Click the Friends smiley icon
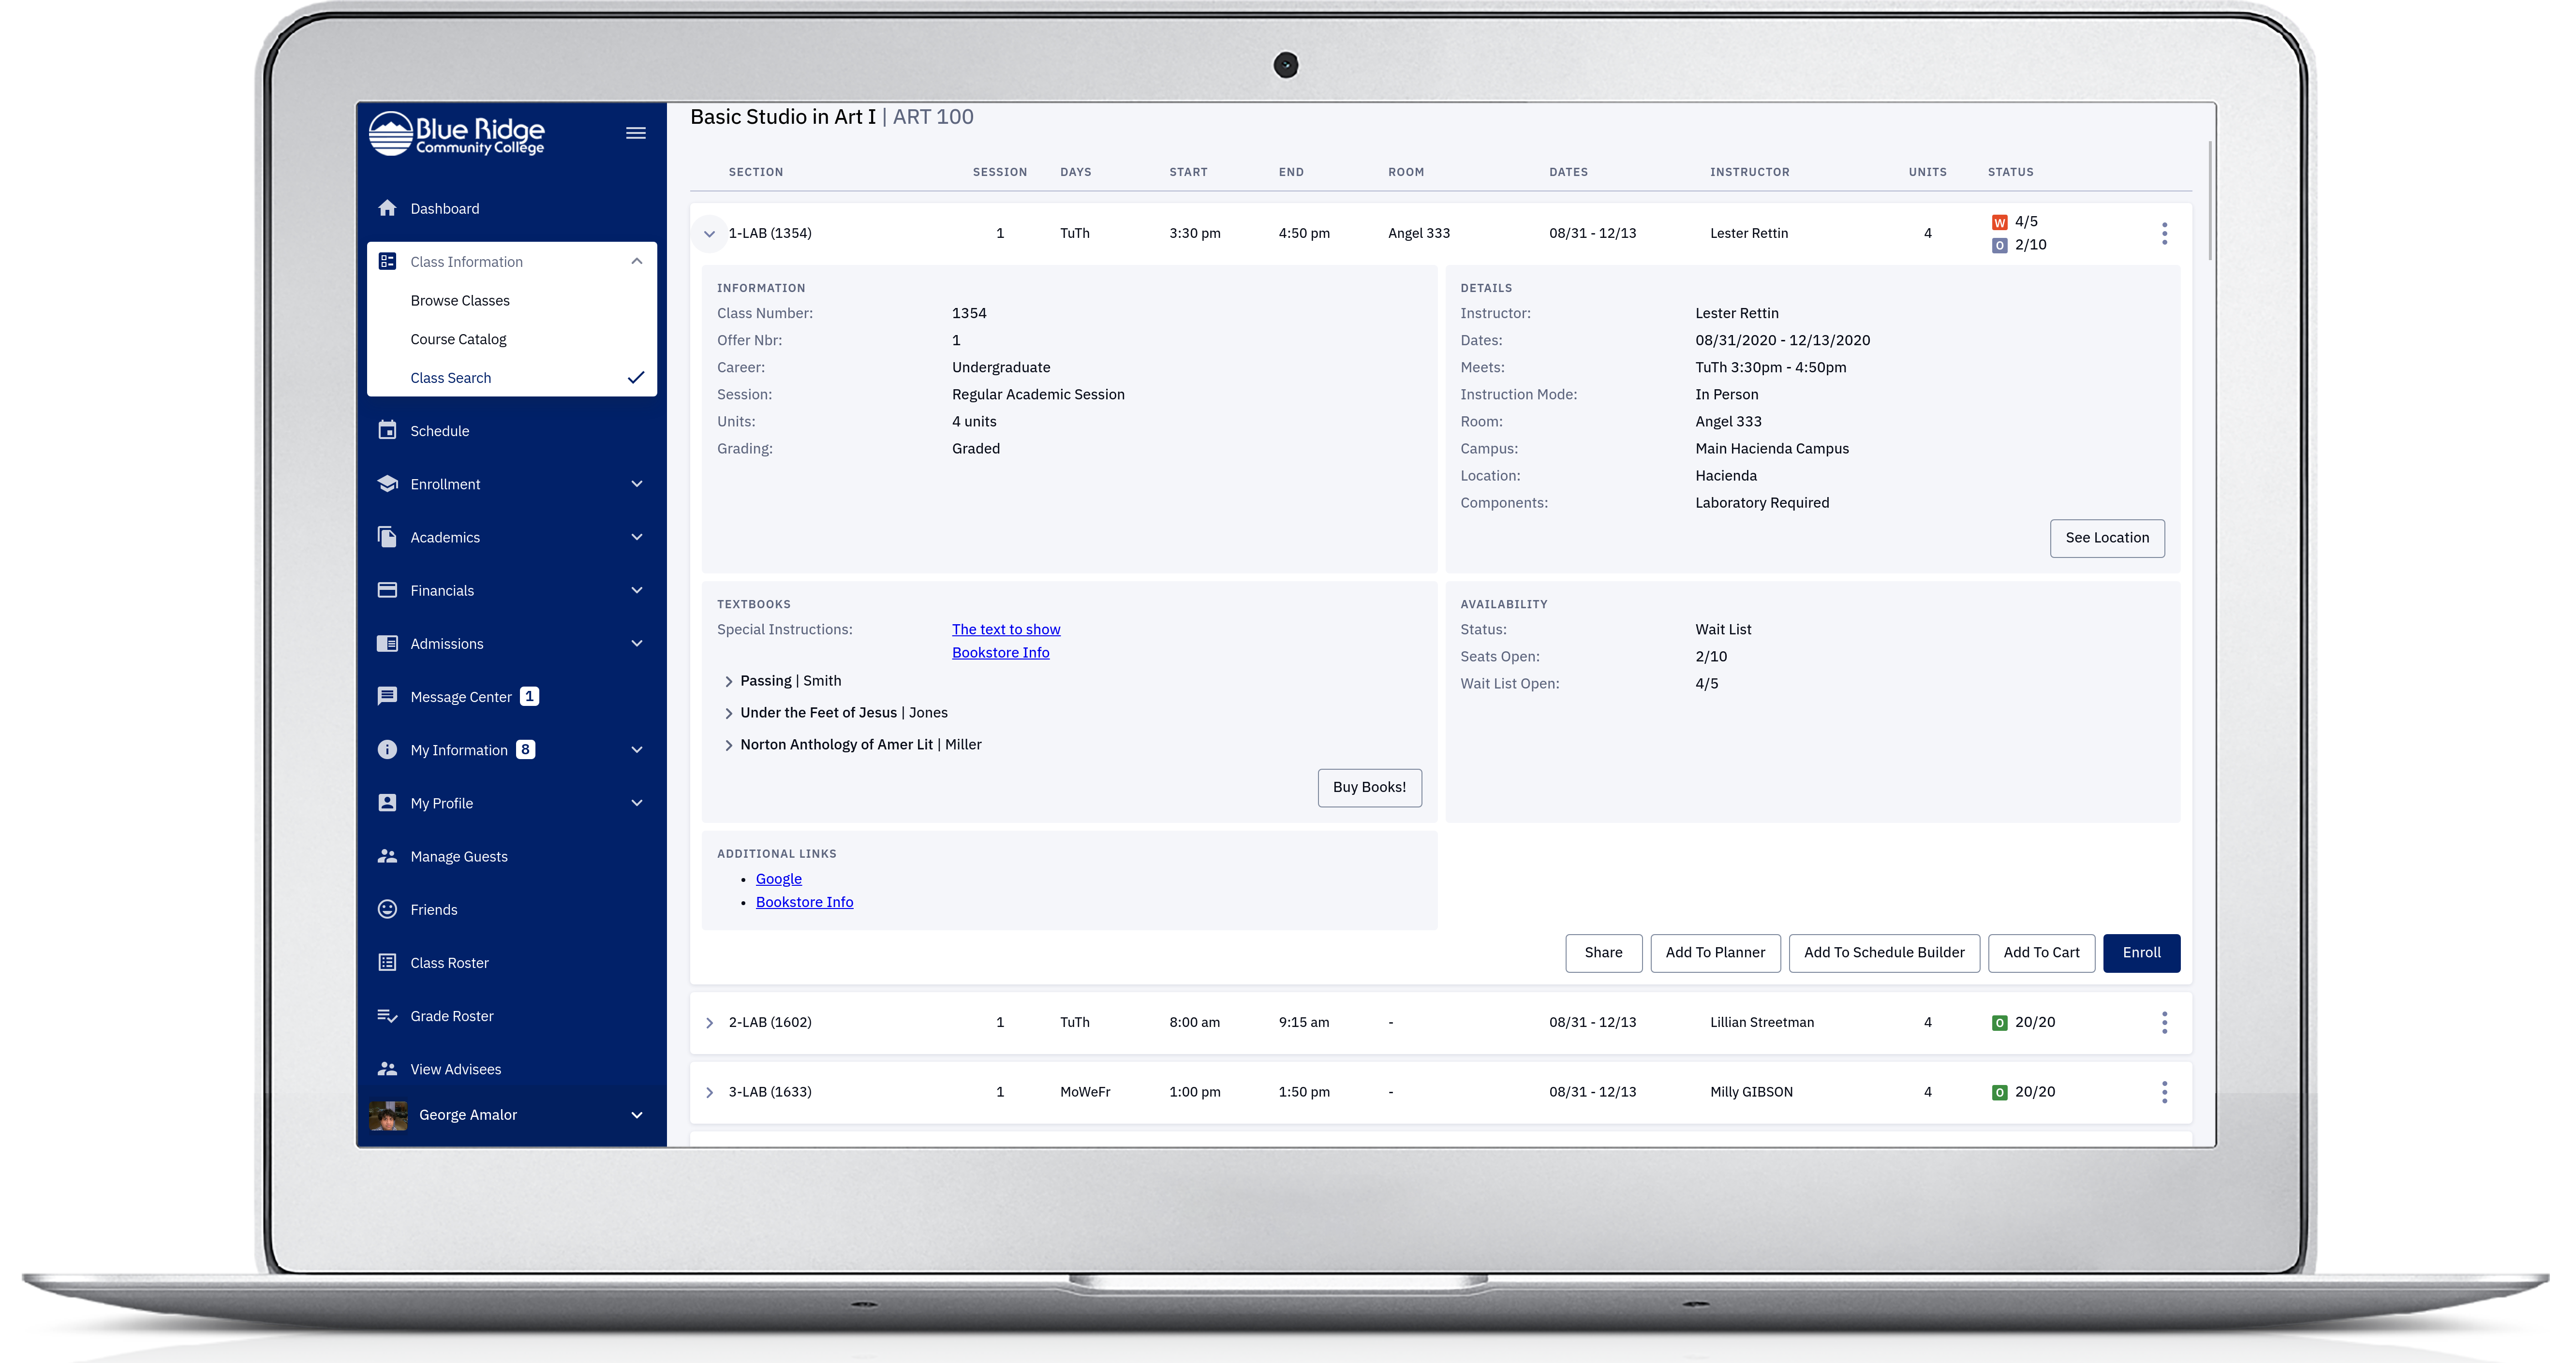The image size is (2576, 1363). [x=387, y=909]
